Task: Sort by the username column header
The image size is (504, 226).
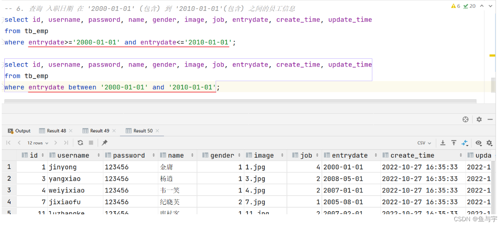Action: tap(75, 155)
